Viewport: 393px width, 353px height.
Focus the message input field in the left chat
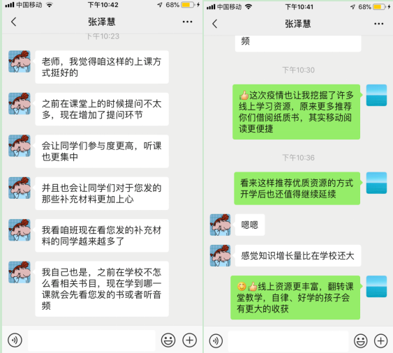coord(91,340)
